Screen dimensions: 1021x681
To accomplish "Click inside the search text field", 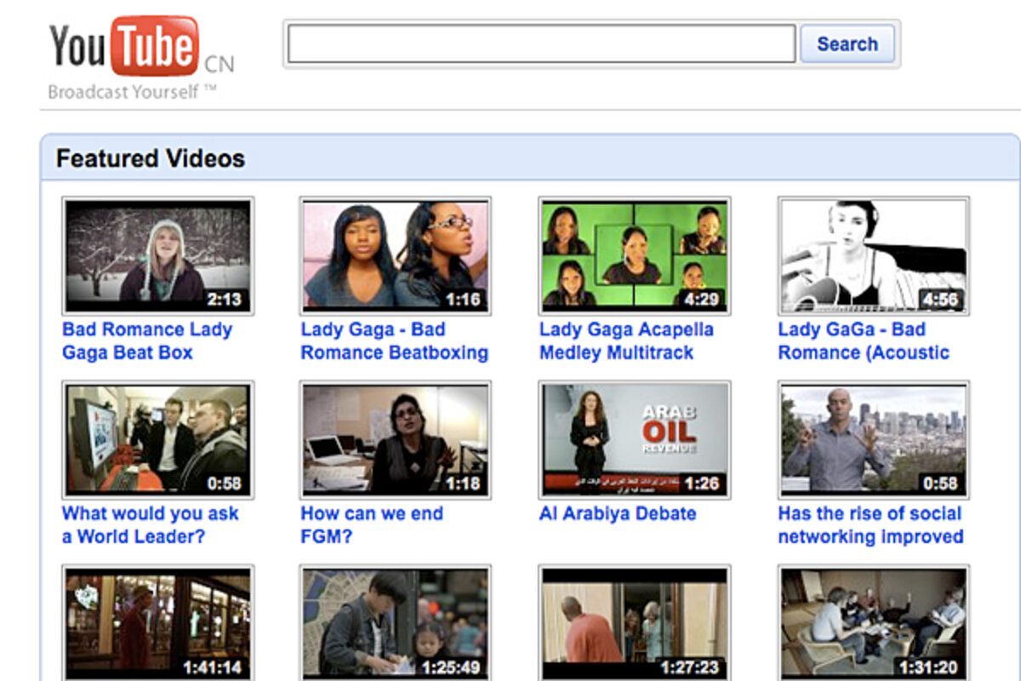I will [541, 44].
